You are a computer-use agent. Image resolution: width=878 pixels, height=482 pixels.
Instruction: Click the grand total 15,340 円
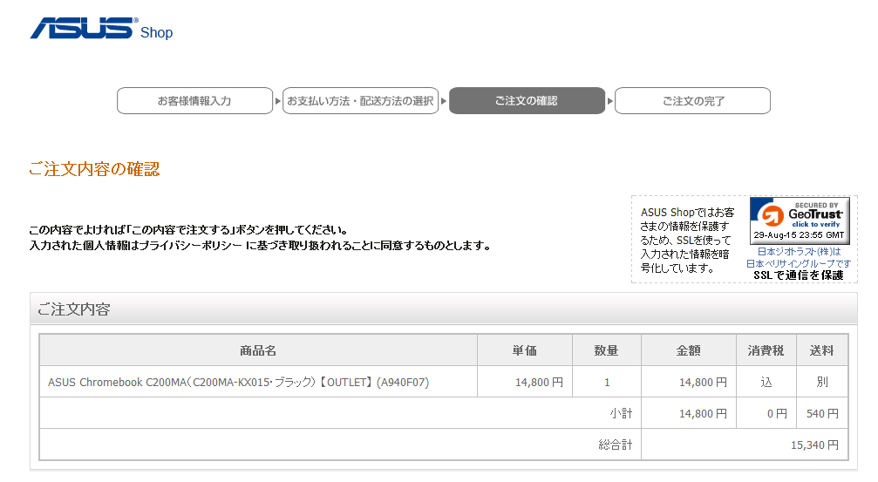click(x=814, y=445)
